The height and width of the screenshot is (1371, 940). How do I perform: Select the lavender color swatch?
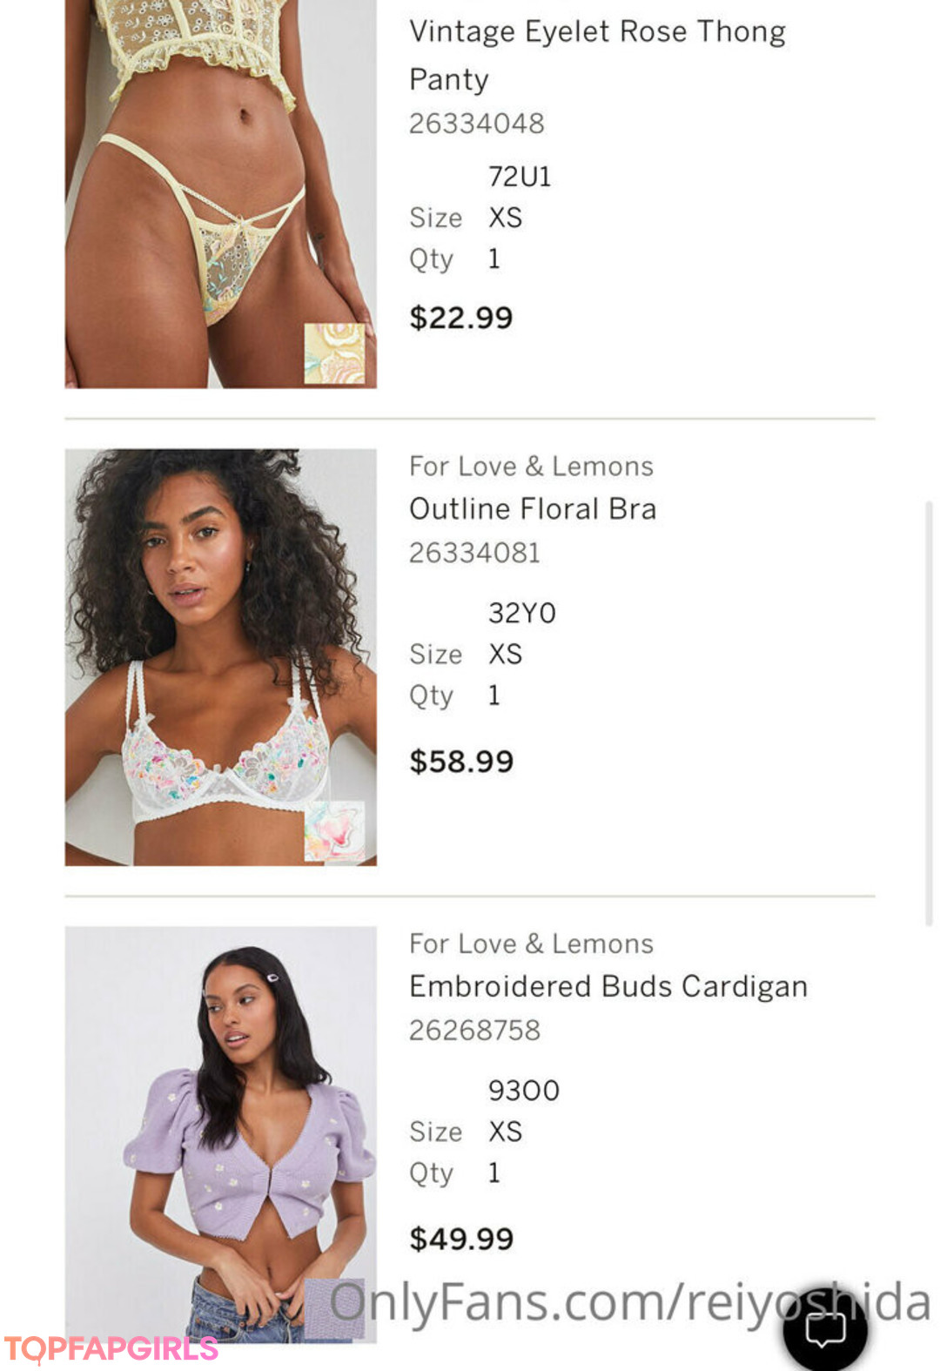[334, 1309]
